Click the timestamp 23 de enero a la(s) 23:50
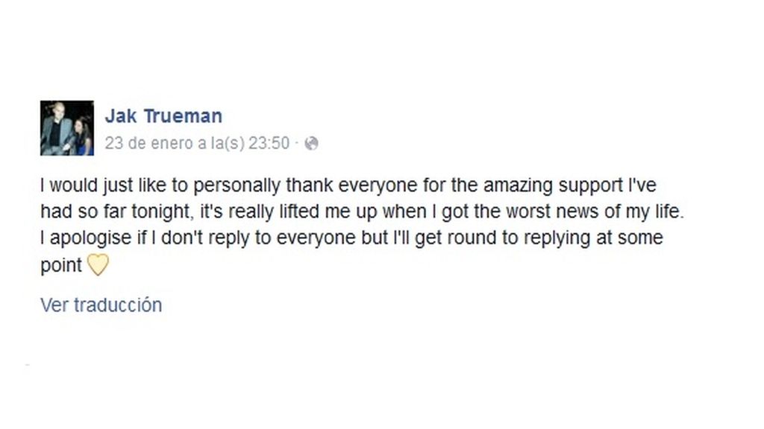Viewport: 764px width, 429px height. tap(197, 144)
